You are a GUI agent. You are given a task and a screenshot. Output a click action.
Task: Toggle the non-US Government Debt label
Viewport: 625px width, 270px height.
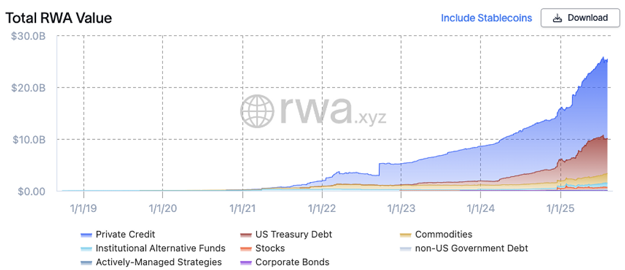point(471,248)
